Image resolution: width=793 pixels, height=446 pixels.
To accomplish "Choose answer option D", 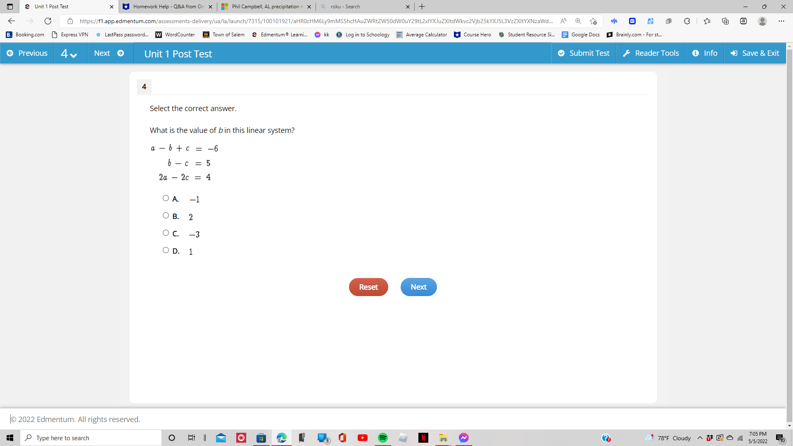I will (x=166, y=250).
